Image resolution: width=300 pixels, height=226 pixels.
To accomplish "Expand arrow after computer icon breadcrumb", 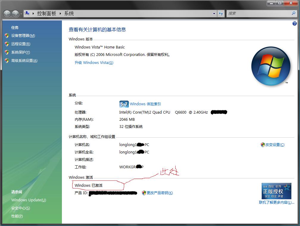I will point(33,13).
